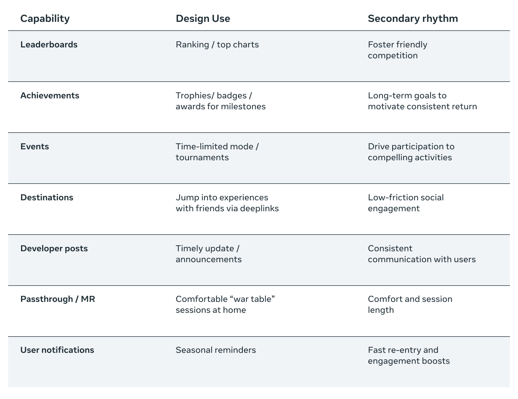Click the Time-limited mode / tournaments cell
The height and width of the screenshot is (399, 518).
(x=217, y=152)
